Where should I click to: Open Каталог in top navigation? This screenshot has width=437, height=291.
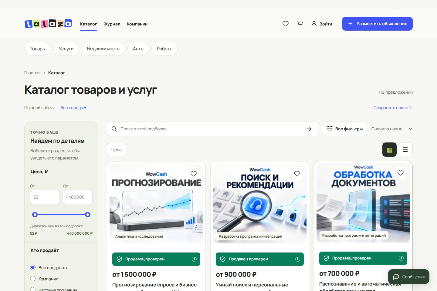click(89, 24)
